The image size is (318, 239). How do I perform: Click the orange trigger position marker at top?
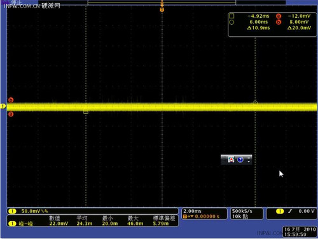point(162,10)
